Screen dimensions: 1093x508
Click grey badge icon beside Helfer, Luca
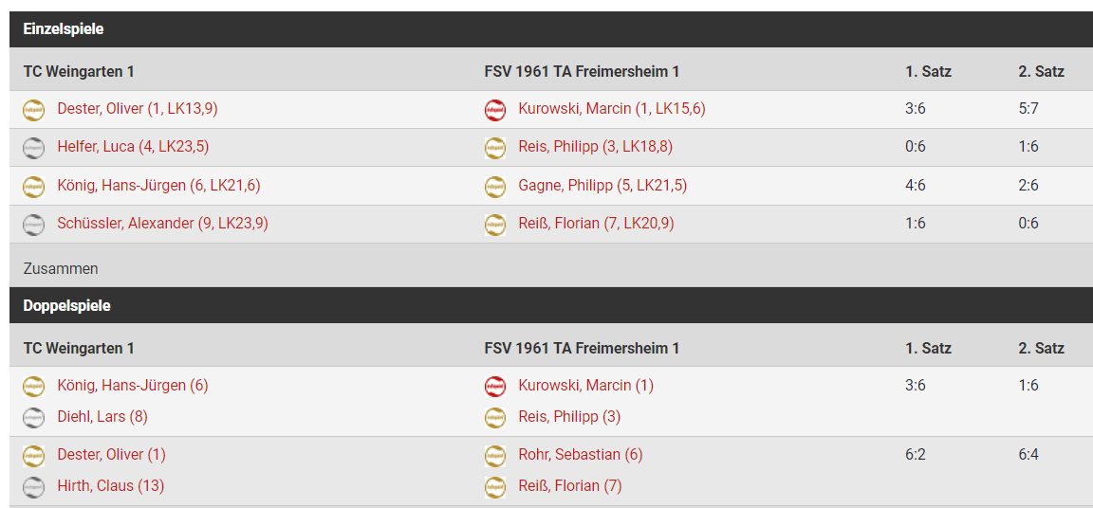[x=33, y=148]
